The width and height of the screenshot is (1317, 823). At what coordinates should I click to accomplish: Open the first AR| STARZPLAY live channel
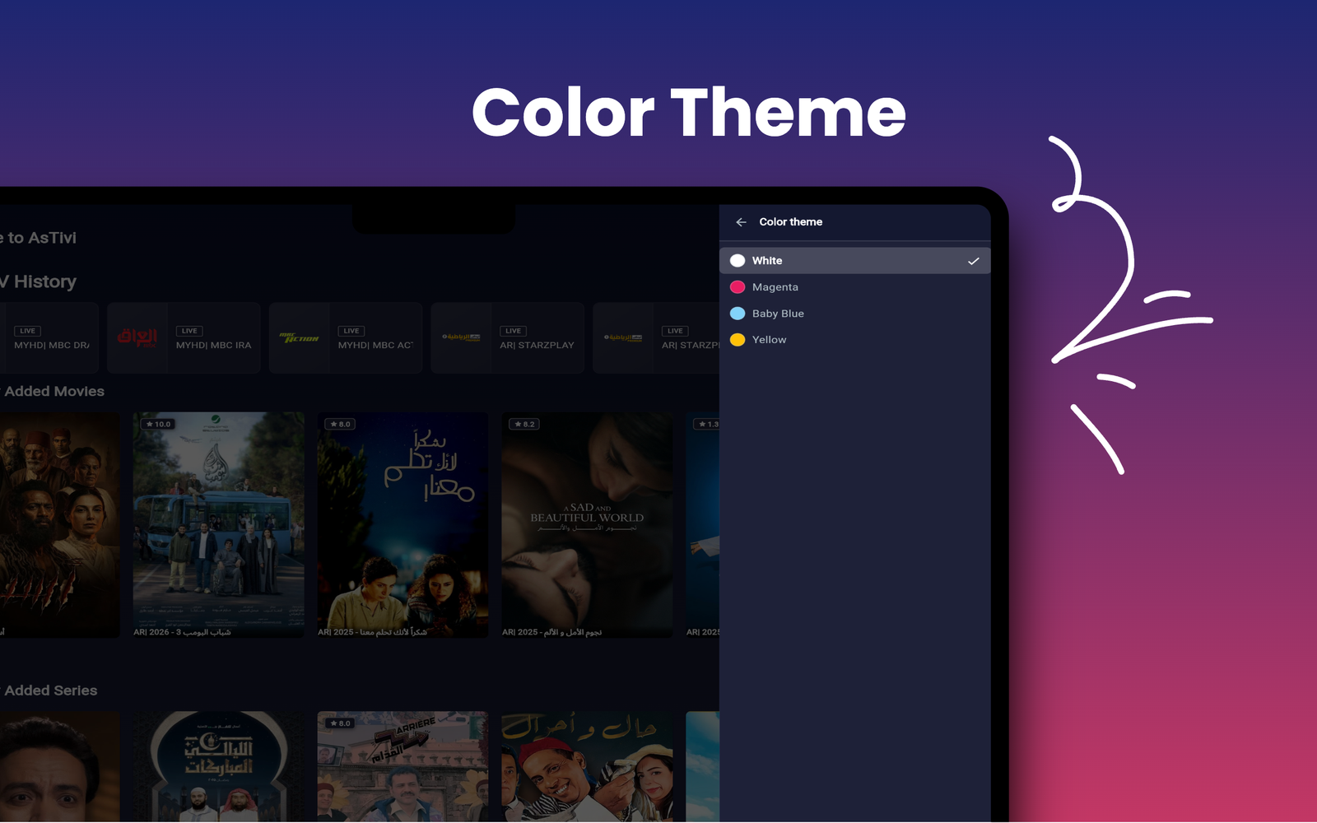point(508,338)
